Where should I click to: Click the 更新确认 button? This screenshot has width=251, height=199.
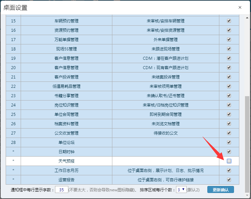(220, 190)
